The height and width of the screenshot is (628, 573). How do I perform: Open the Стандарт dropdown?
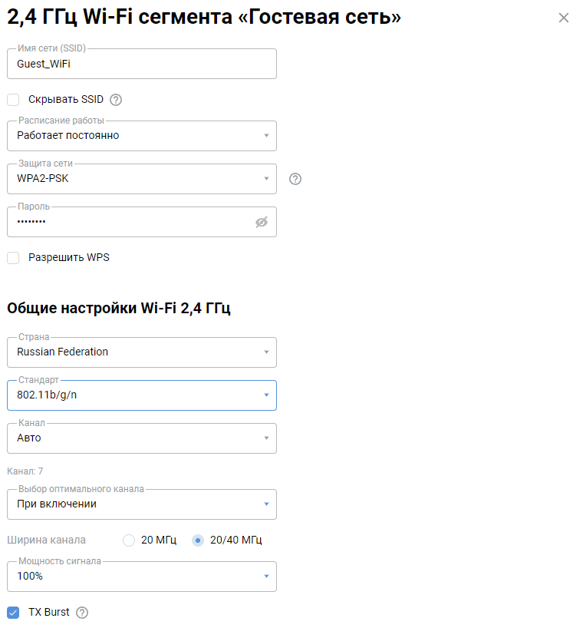(141, 395)
